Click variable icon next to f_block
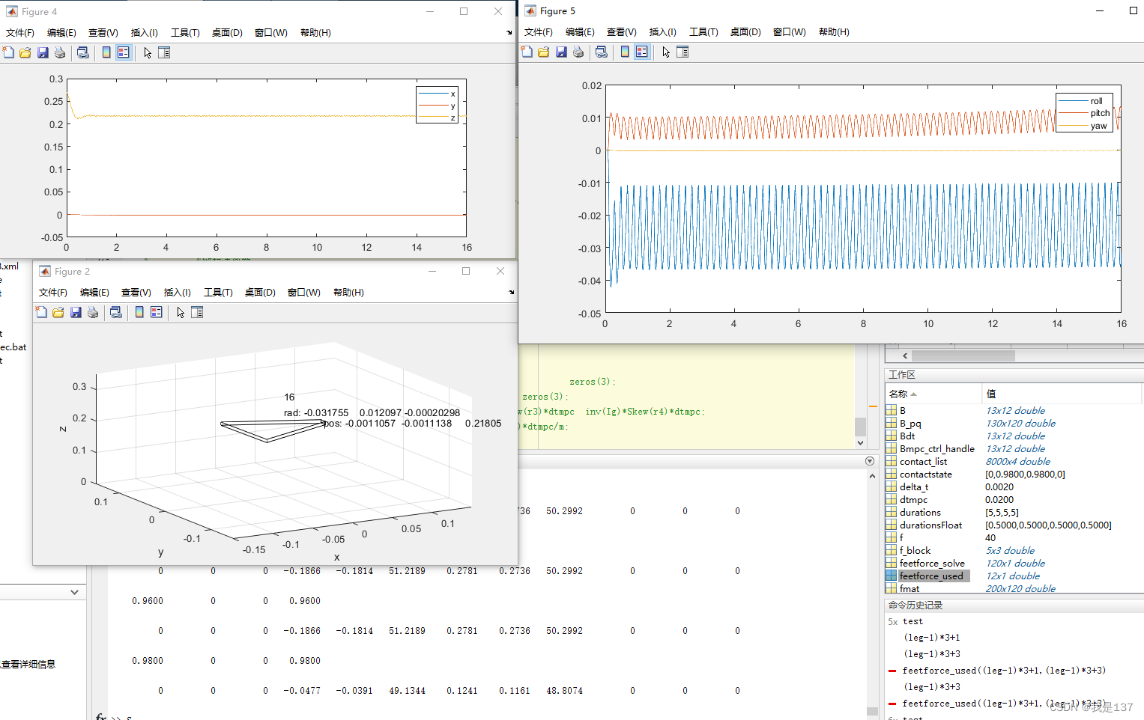This screenshot has height=720, width=1144. [x=892, y=550]
